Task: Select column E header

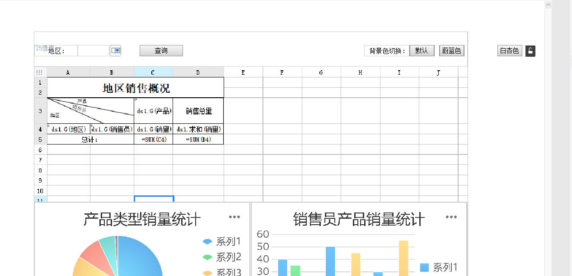Action: point(244,72)
